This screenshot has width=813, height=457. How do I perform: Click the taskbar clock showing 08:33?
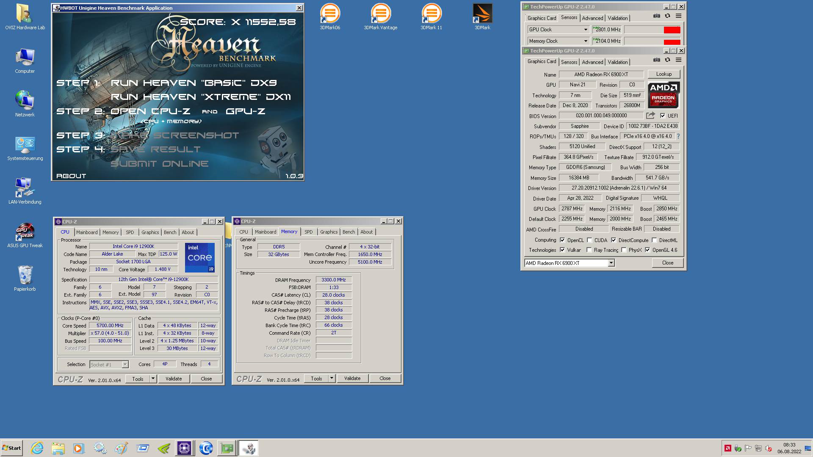tap(789, 445)
